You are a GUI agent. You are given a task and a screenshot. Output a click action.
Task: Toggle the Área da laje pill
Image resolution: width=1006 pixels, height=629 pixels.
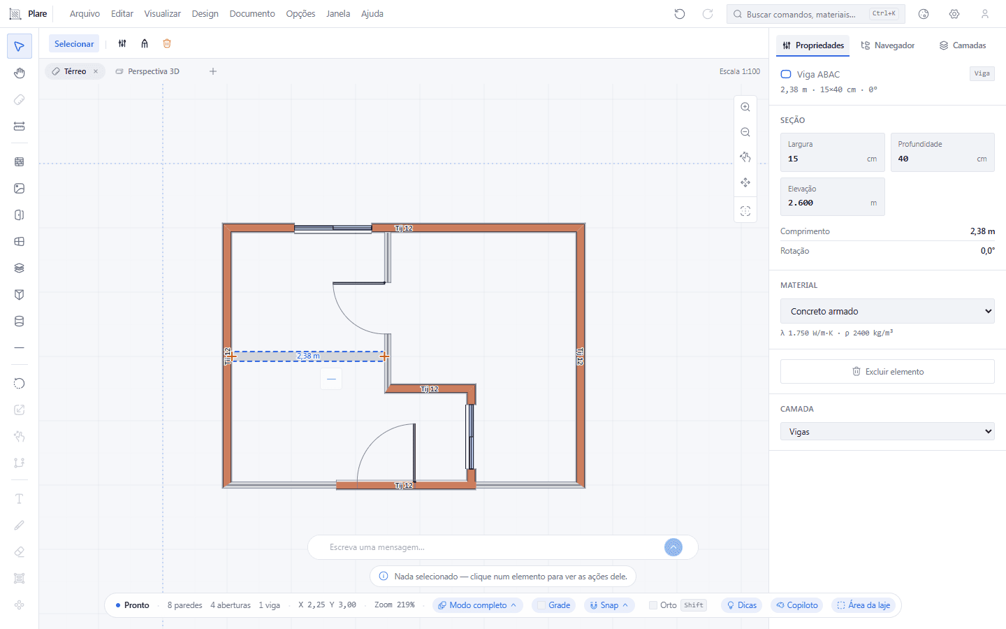pos(863,605)
